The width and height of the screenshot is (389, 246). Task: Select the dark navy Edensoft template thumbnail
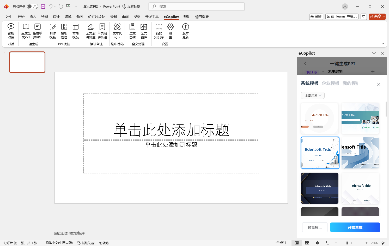[319, 188]
